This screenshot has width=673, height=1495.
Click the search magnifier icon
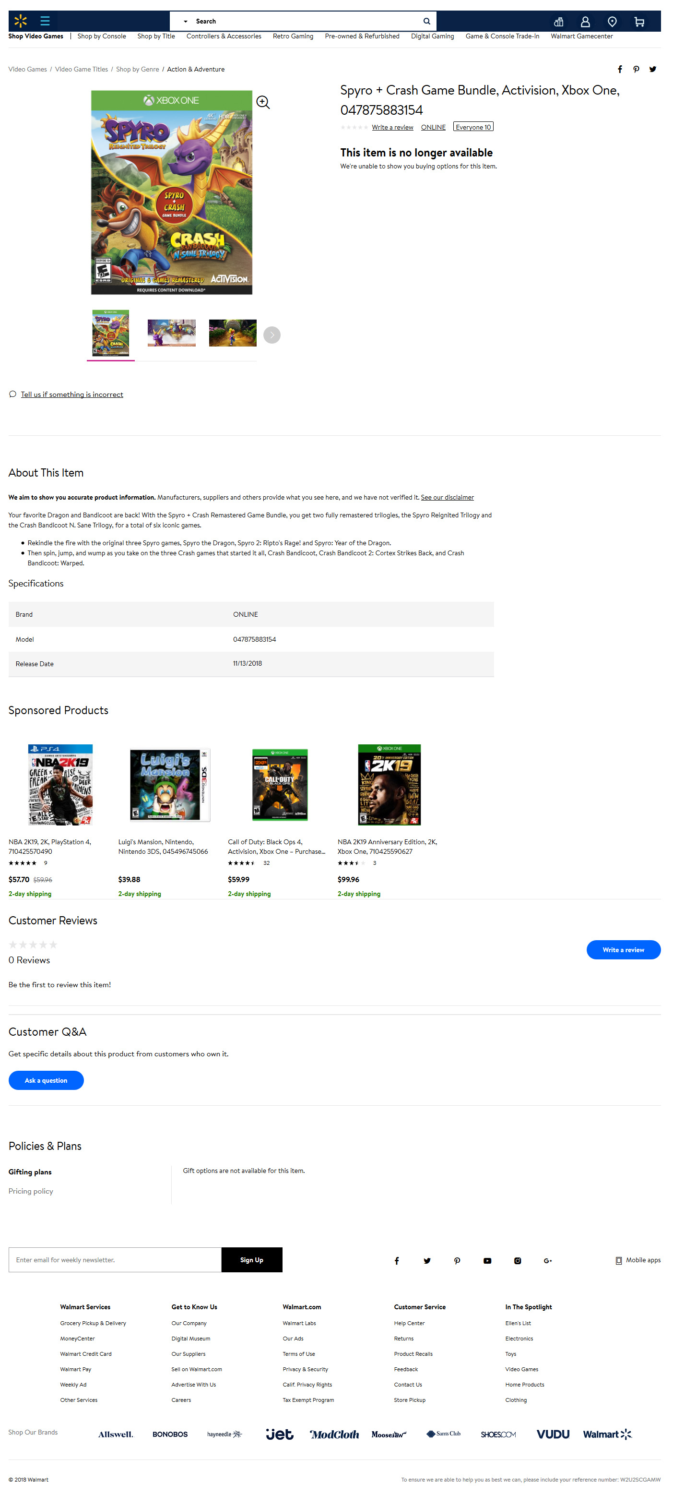pos(426,21)
